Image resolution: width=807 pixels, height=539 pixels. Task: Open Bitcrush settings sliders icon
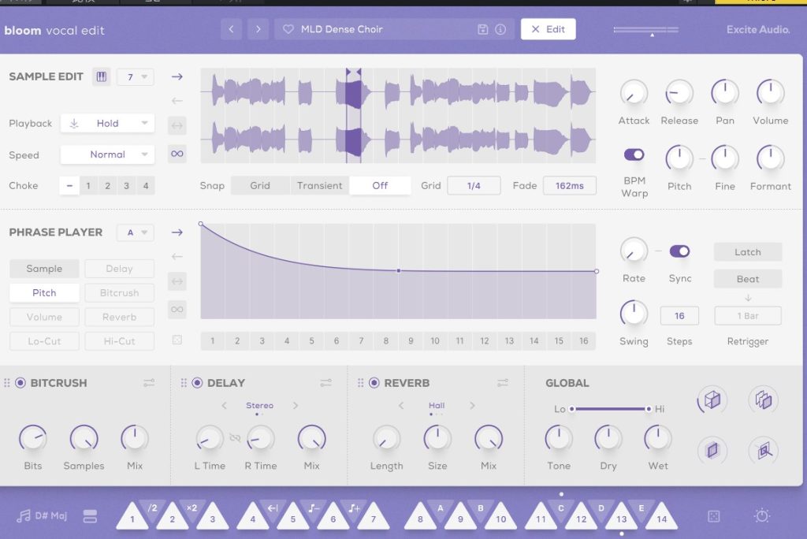click(149, 383)
